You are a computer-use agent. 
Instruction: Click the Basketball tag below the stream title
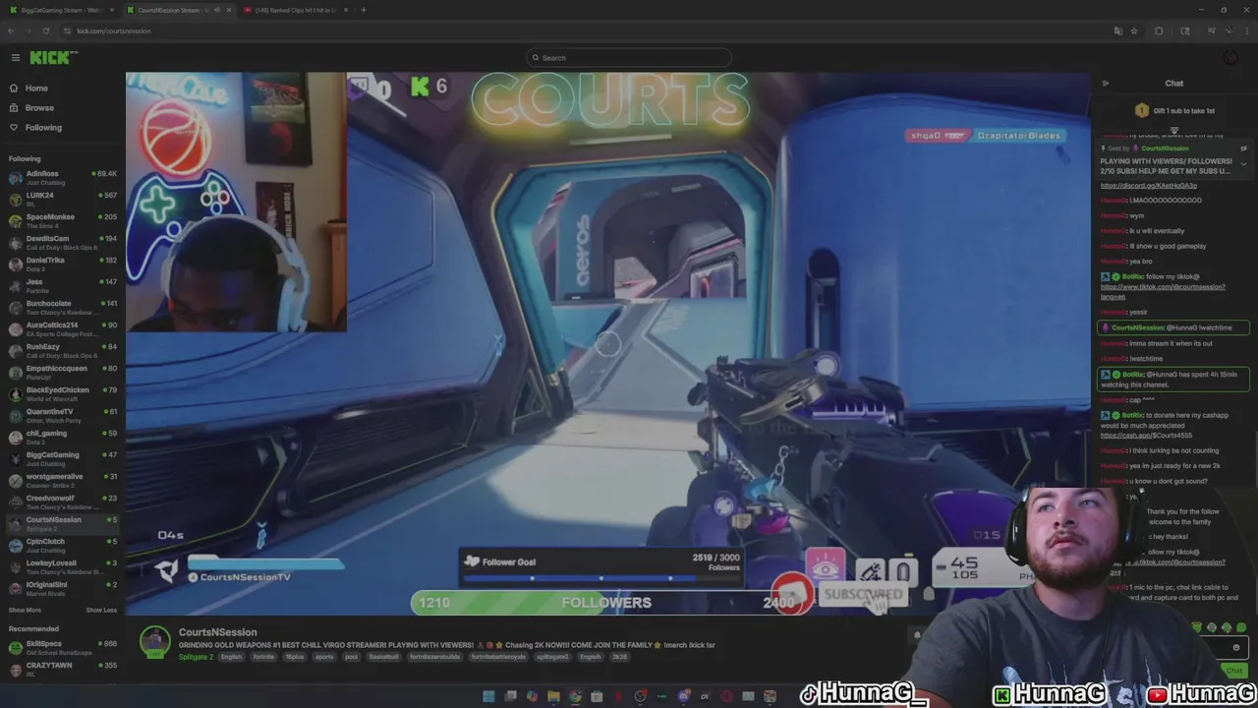[x=384, y=657]
